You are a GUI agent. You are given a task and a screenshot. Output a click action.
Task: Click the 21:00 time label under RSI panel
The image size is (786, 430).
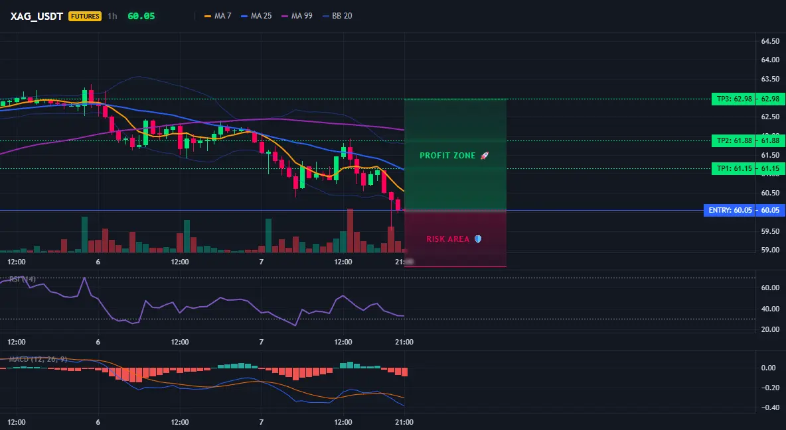coord(404,342)
